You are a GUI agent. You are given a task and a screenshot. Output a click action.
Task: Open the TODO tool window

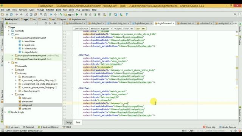(x=67, y=127)
